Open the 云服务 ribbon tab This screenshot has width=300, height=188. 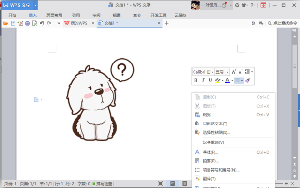coord(180,15)
